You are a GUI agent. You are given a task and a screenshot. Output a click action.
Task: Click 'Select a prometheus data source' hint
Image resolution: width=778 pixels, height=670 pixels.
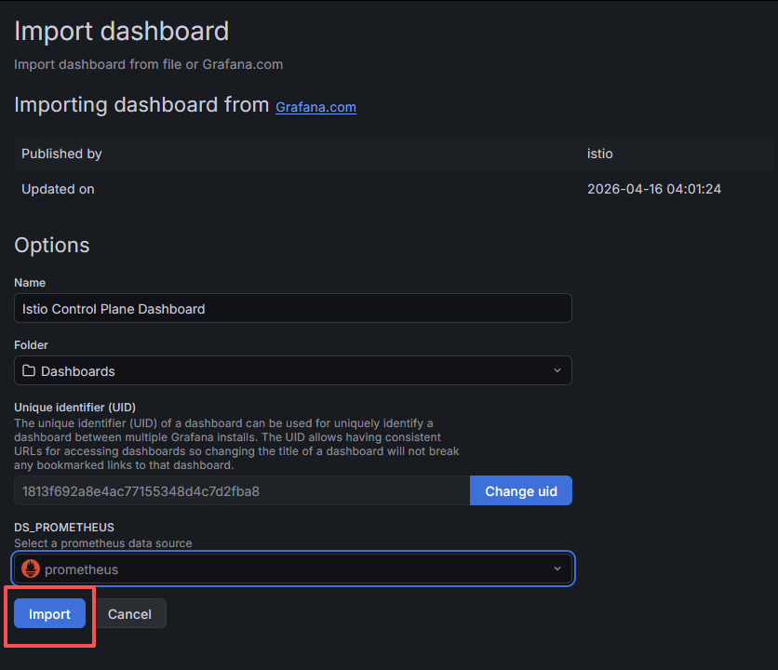102,543
